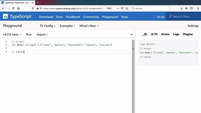The image size is (201, 113).
Task: Open playground Settings
Action: (x=193, y=26)
